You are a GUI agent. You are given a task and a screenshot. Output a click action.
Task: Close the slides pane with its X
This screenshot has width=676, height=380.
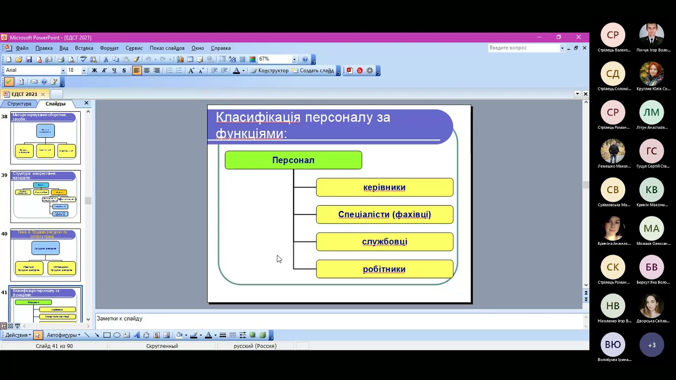(87, 103)
